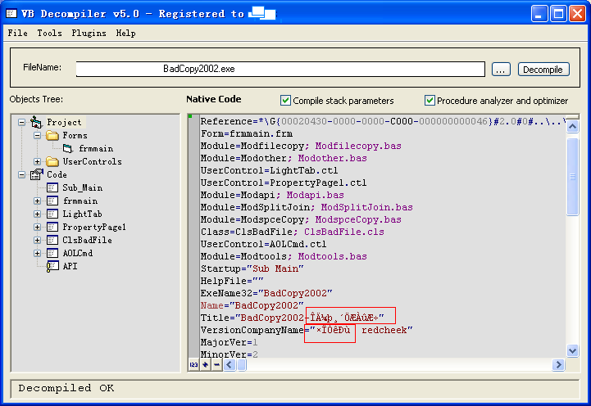591x406 pixels.
Task: Click the frmmain form icon under Forms
Action: (68, 148)
